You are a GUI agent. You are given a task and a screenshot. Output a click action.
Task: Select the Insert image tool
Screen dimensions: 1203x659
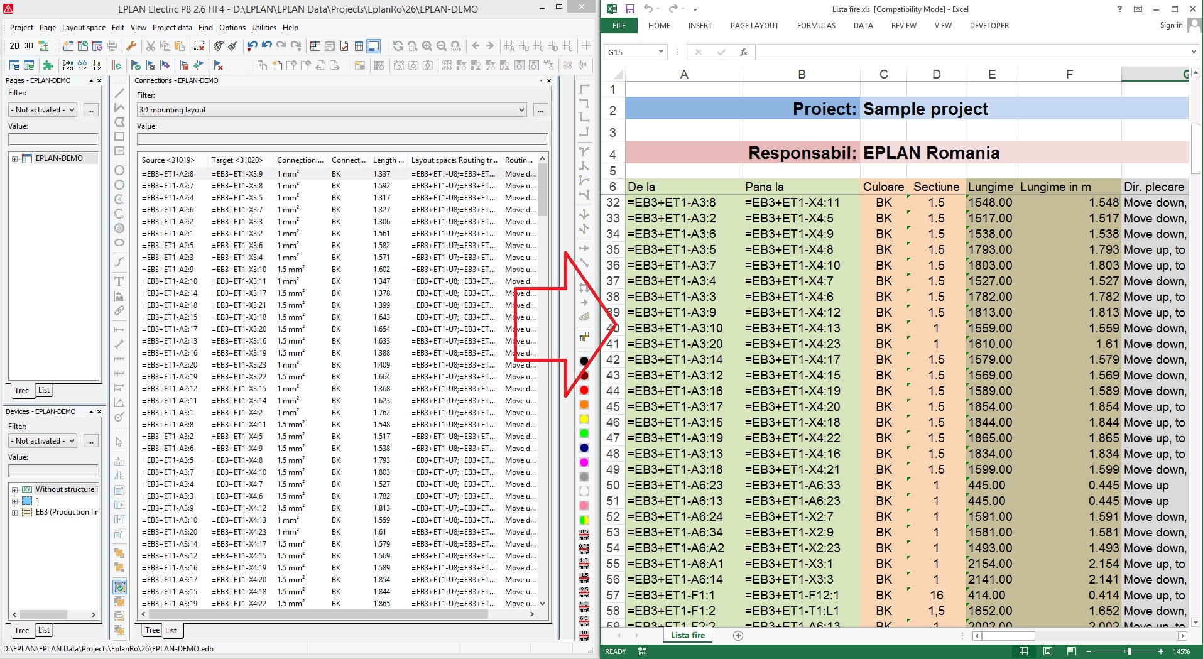click(119, 296)
